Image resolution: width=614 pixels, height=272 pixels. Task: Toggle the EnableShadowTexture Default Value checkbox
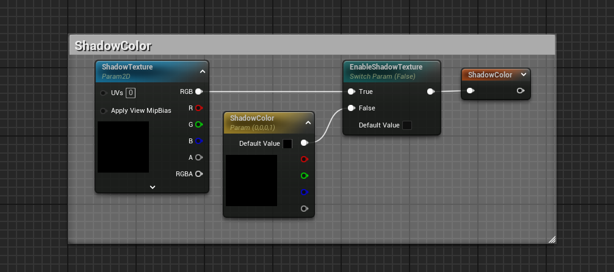tap(407, 125)
